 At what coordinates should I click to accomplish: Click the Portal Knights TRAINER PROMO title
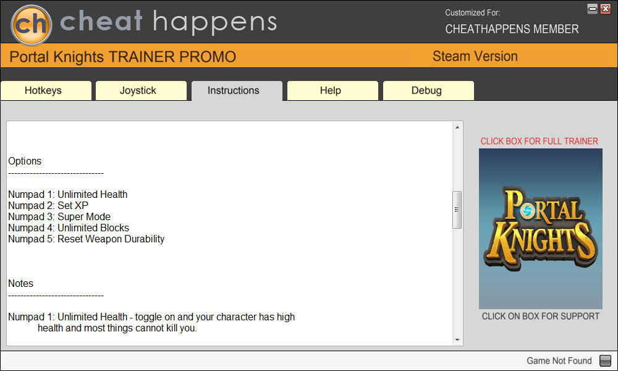pyautogui.click(x=122, y=57)
